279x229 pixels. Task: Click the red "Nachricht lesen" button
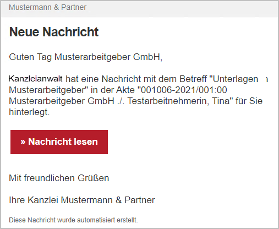59,142
